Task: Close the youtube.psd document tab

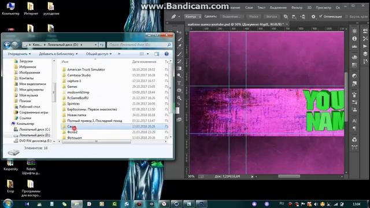Action: [287, 24]
